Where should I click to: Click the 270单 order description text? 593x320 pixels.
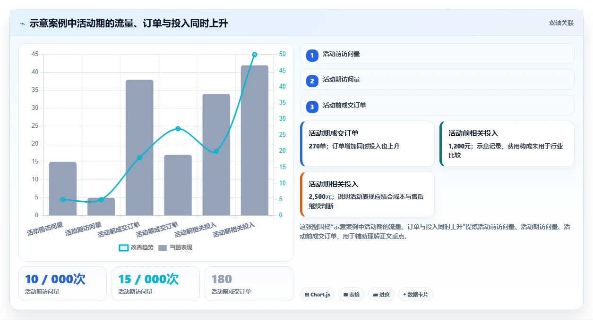click(x=354, y=146)
